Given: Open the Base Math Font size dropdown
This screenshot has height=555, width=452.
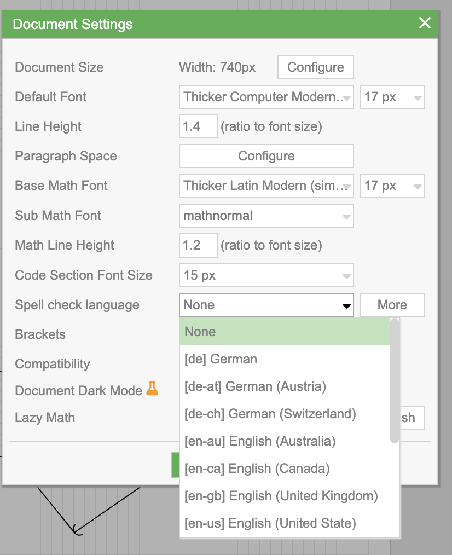Looking at the screenshot, I should point(392,186).
